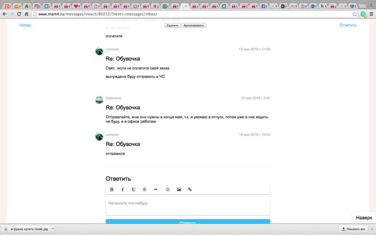Reload the page in the browser
Viewport: 376px width, 235px height.
[20, 14]
